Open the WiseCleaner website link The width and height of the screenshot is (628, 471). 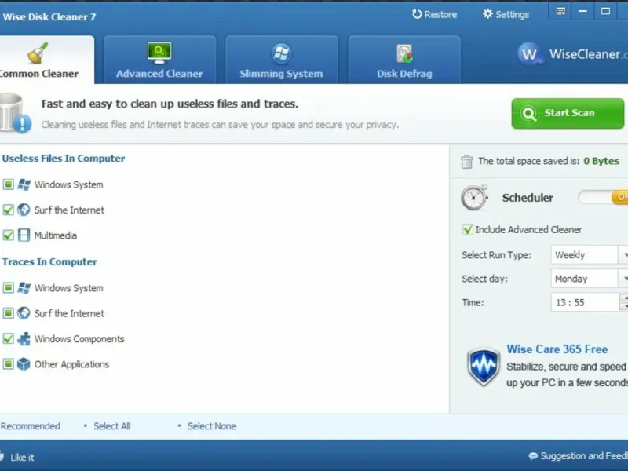pos(588,54)
